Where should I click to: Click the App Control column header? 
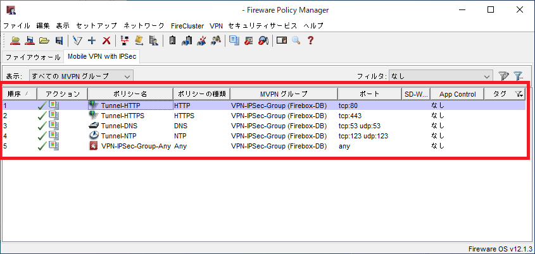point(457,94)
